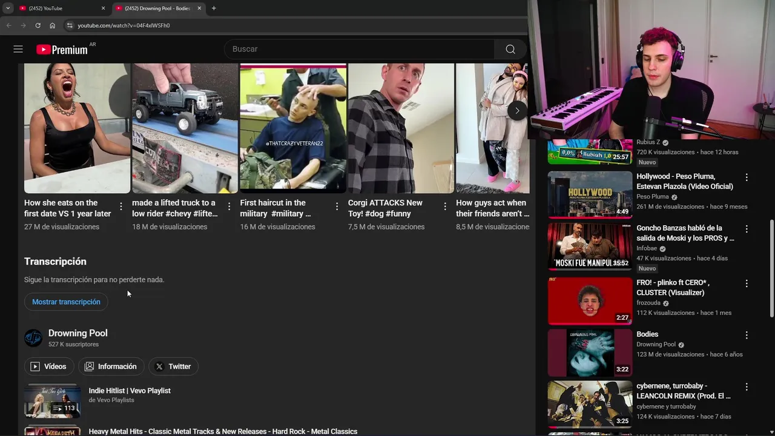Viewport: 775px width, 436px height.
Task: Click the 'Hollywood - Peso Pluma' video title
Action: (685, 181)
